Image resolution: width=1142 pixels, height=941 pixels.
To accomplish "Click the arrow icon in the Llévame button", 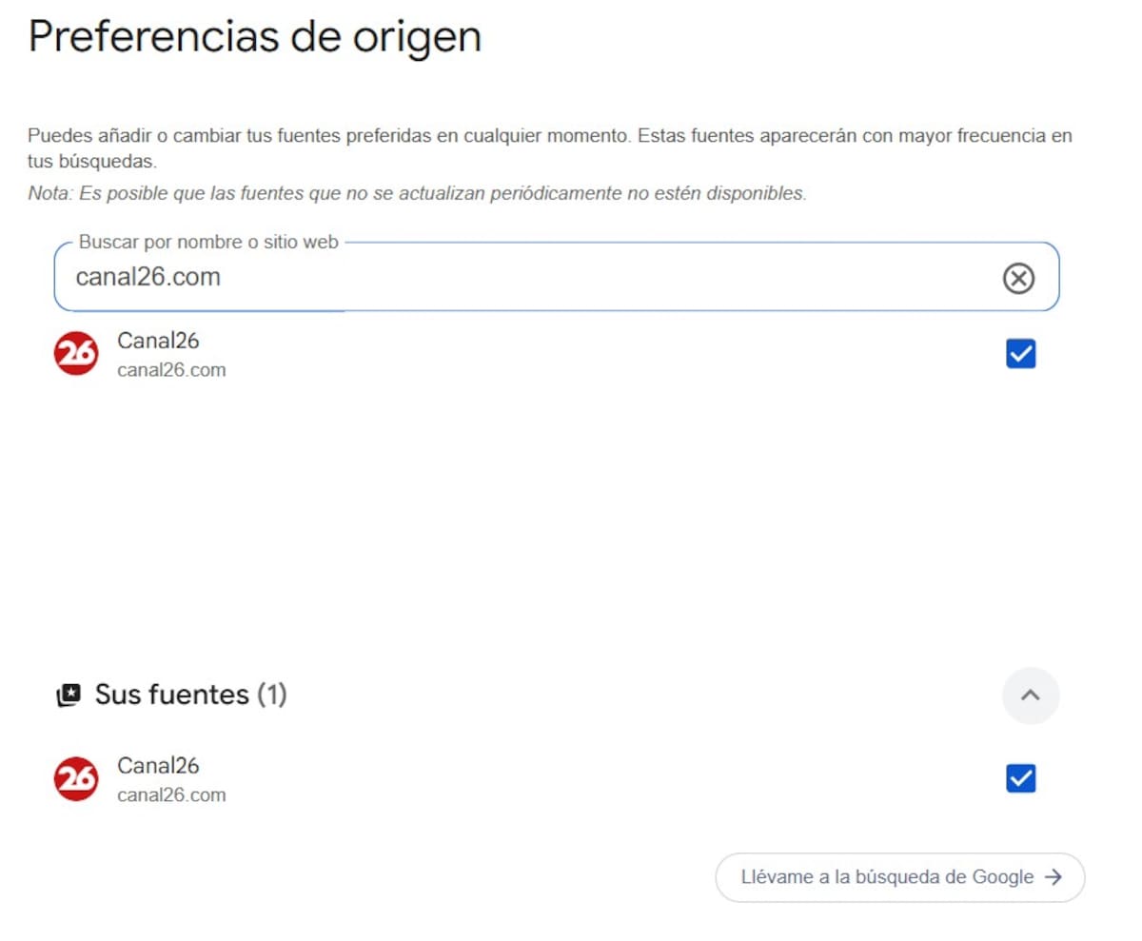I will pos(1053,877).
